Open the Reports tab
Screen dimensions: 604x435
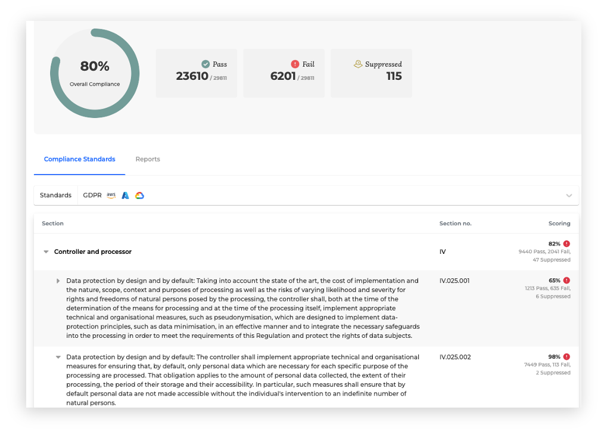[x=148, y=160]
